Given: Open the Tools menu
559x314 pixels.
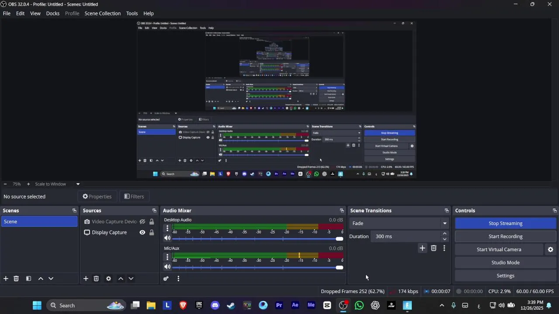Looking at the screenshot, I should (x=132, y=14).
